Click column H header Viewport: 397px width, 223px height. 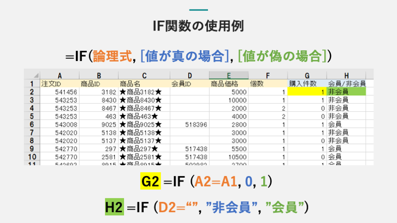(346, 75)
